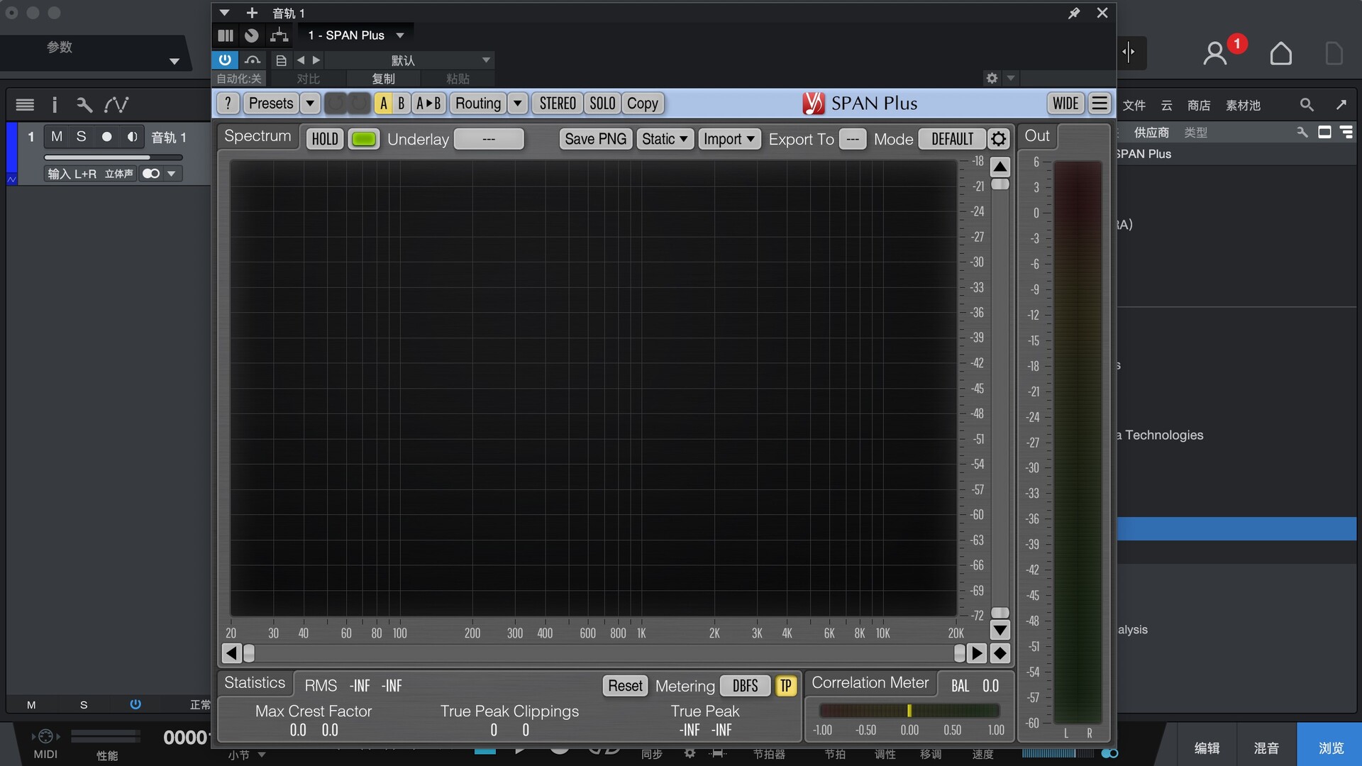The width and height of the screenshot is (1362, 766).
Task: Open the Static dropdown menu
Action: click(x=665, y=139)
